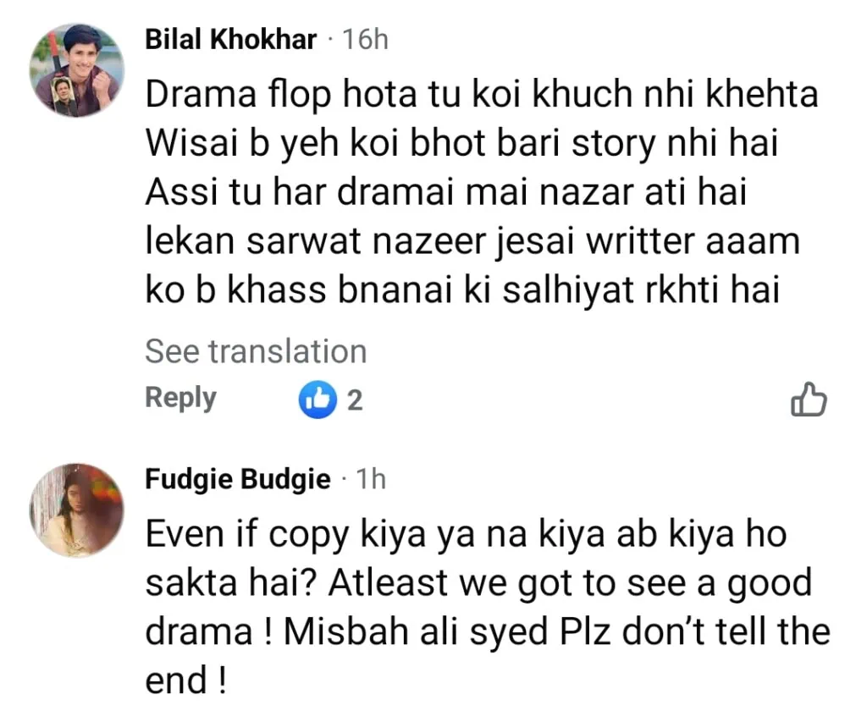The width and height of the screenshot is (867, 711).
Task: Open the 1h timestamp on Fudgie's comment
Action: (371, 479)
